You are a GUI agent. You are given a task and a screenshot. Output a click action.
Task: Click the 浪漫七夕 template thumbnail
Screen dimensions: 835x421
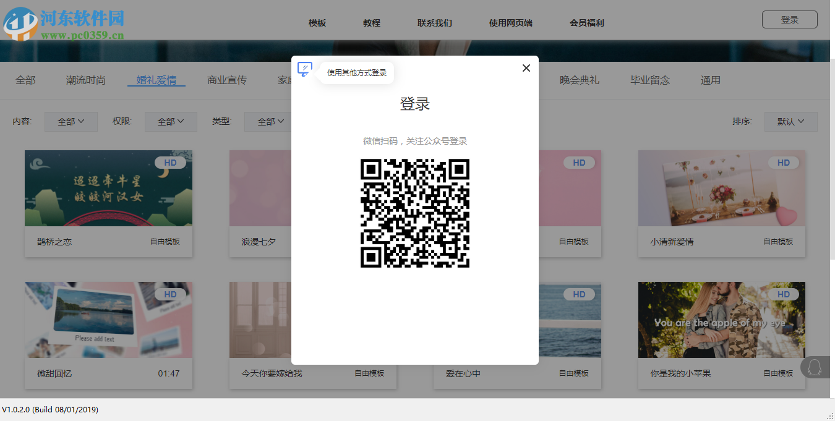[260, 188]
